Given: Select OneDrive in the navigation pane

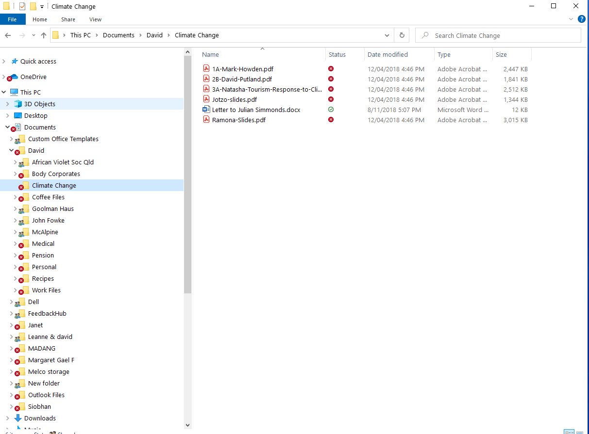Looking at the screenshot, I should coord(34,77).
